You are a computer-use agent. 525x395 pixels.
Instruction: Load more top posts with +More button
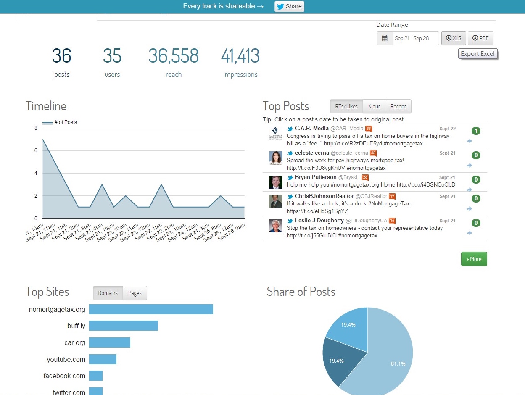coord(474,259)
